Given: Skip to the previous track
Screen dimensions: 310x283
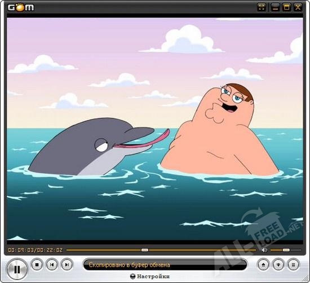Looking at the screenshot, I should click(52, 264).
